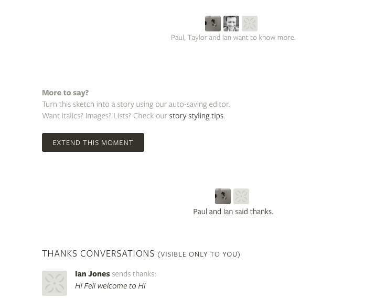Click the '(visible only to you)' note

199,254
